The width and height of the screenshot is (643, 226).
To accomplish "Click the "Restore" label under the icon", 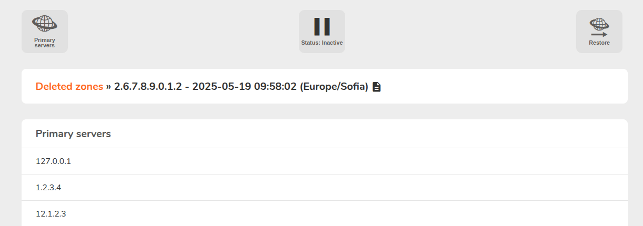I will point(599,43).
